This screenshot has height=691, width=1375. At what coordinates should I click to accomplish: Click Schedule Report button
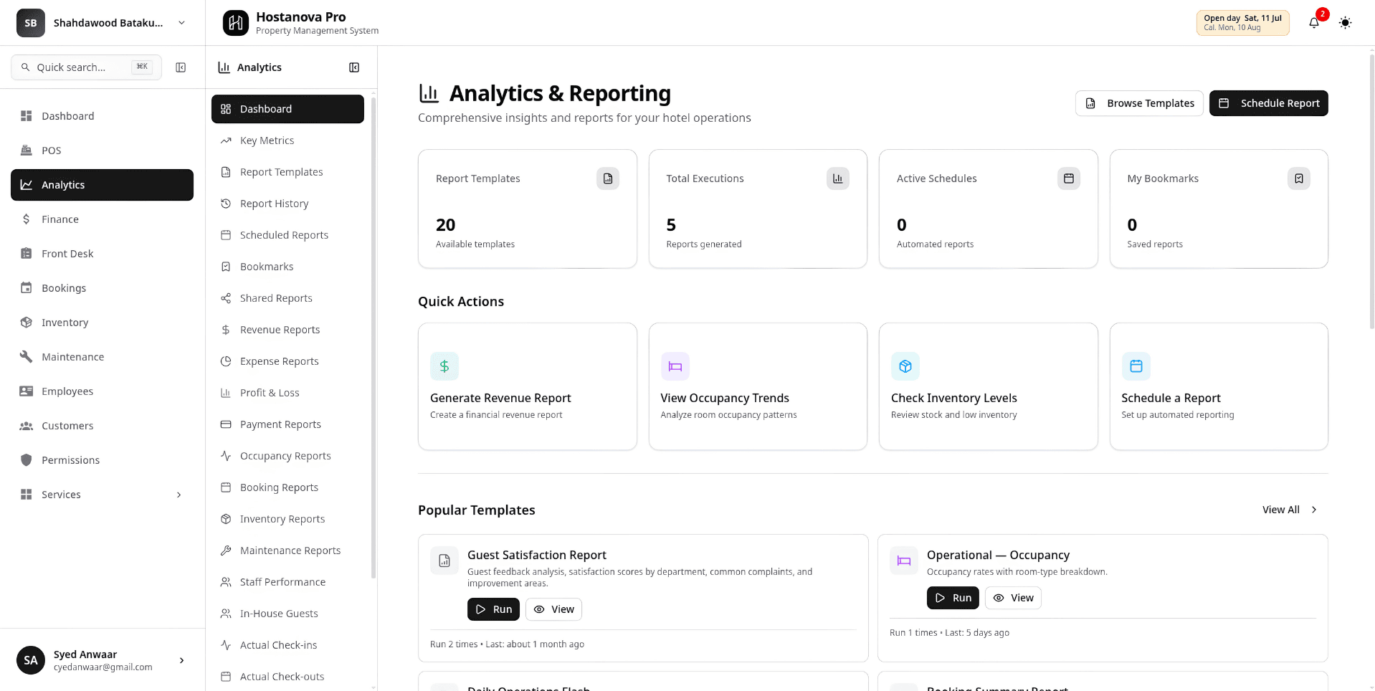coord(1268,103)
